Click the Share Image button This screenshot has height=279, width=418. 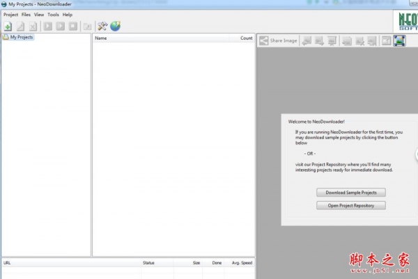[x=278, y=40]
